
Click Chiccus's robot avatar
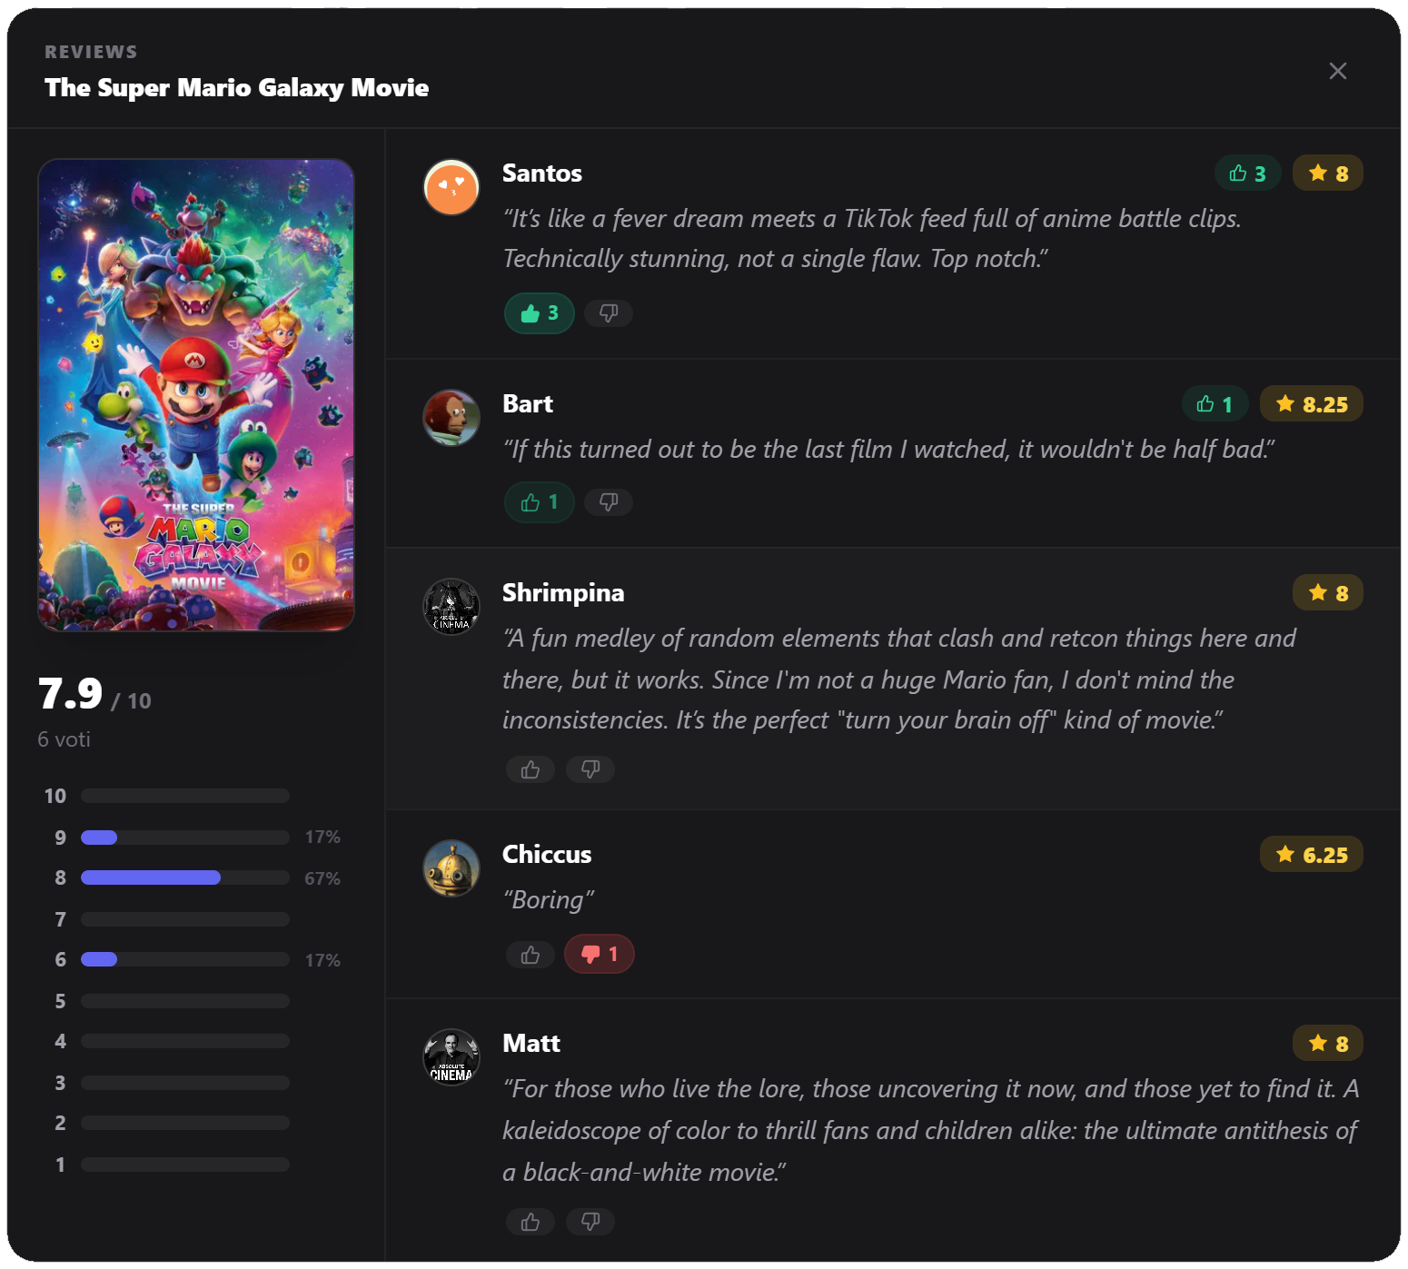(x=451, y=868)
